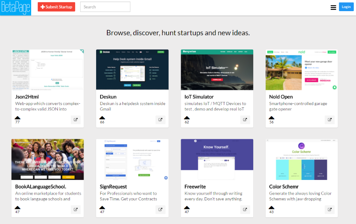Open the BookALanguageSchool screenshot thumbnail

point(48,159)
